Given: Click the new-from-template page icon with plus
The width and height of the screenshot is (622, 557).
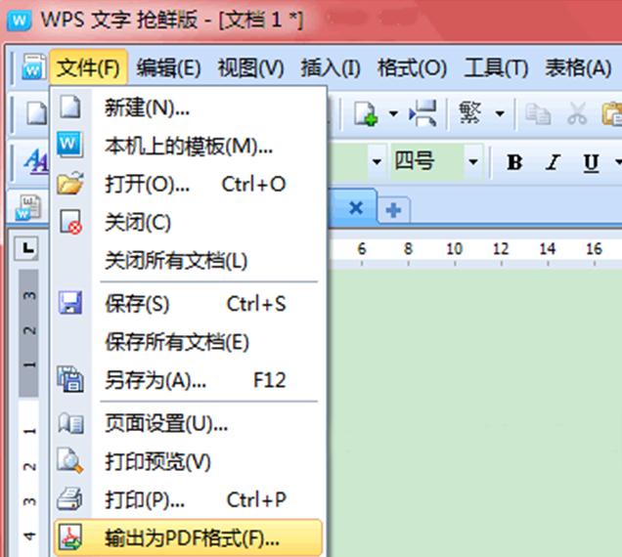Looking at the screenshot, I should [366, 113].
